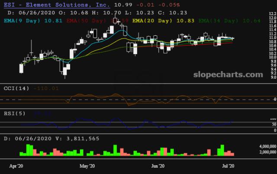Click the May '20 date axis label
Viewport: 277px width, 174px height.
(x=87, y=166)
